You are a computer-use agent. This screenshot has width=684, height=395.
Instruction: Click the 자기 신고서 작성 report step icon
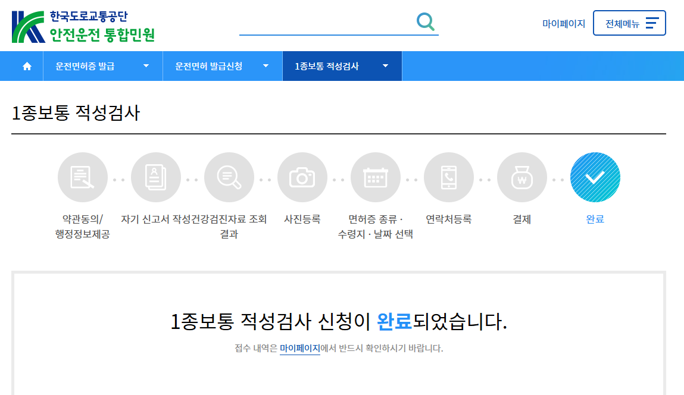click(x=156, y=177)
